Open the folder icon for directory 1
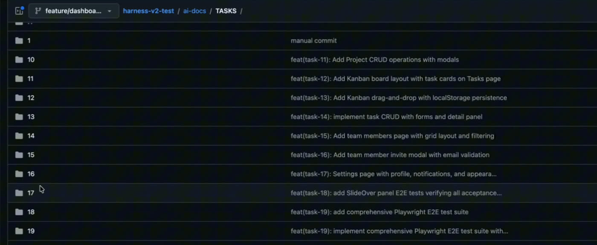The width and height of the screenshot is (597, 245). pyautogui.click(x=19, y=40)
